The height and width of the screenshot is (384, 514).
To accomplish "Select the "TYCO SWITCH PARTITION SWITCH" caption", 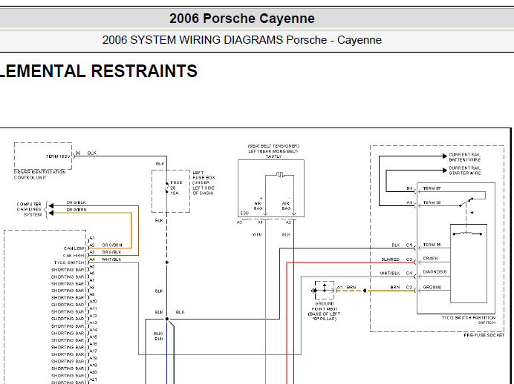I will pos(469,320).
